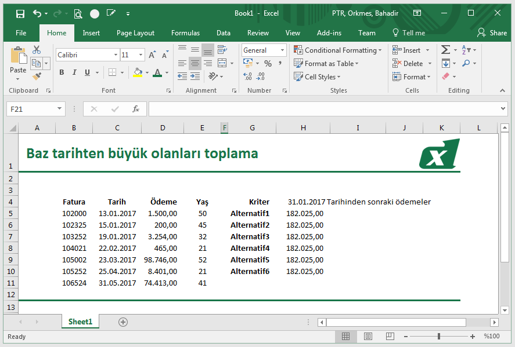Open Find & Select magnifier
This screenshot has height=347, width=515.
pos(466,63)
